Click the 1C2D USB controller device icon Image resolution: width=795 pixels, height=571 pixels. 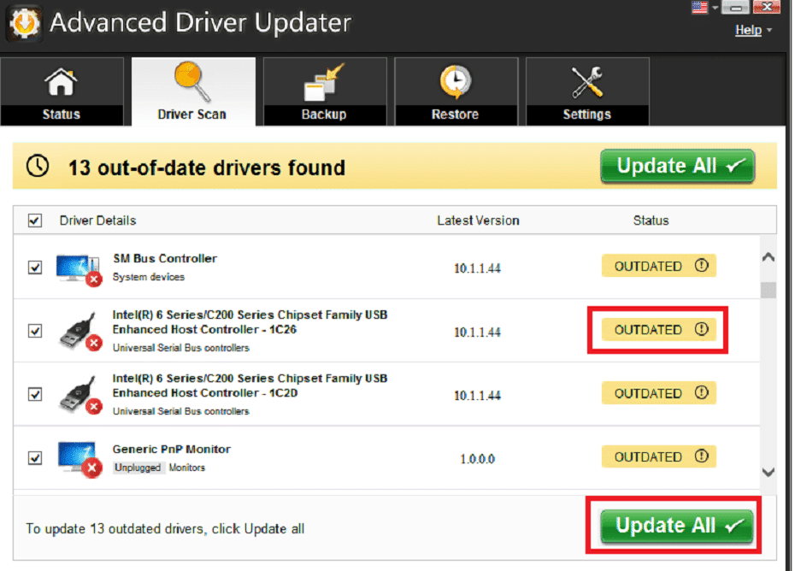coord(79,395)
